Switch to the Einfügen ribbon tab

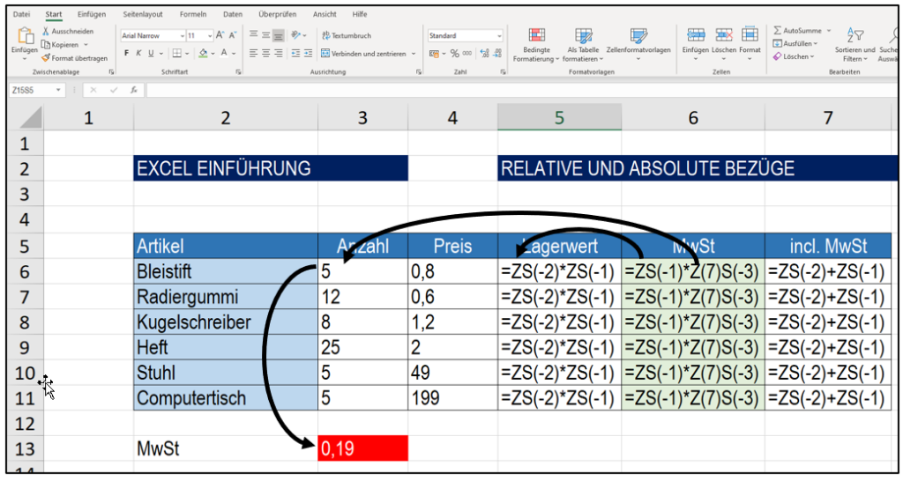(x=92, y=14)
